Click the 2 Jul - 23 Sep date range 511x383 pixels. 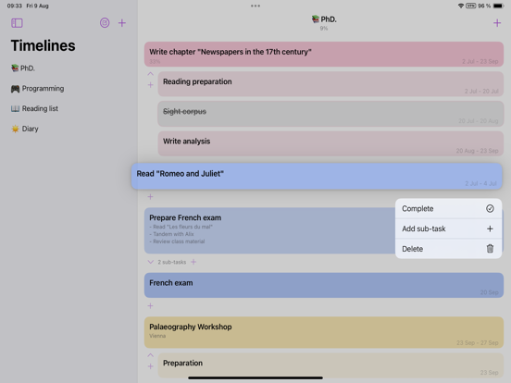tap(480, 62)
